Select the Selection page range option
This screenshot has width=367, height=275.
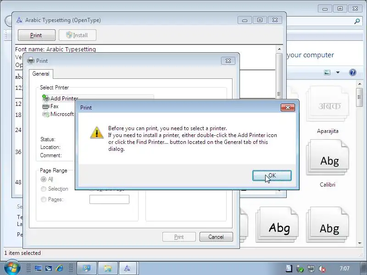[43, 189]
